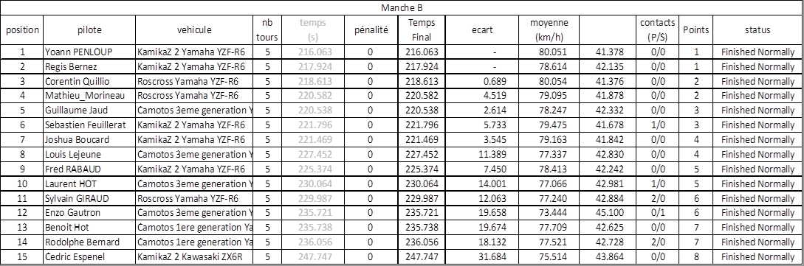Viewport: 804px width, 266px height.
Task: Select the Manche B title cell
Action: [x=402, y=7]
